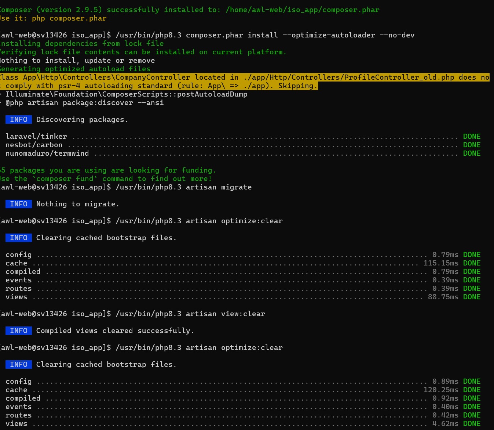Click the nesbot/carbon package name
This screenshot has width=494, height=430.
pos(34,145)
